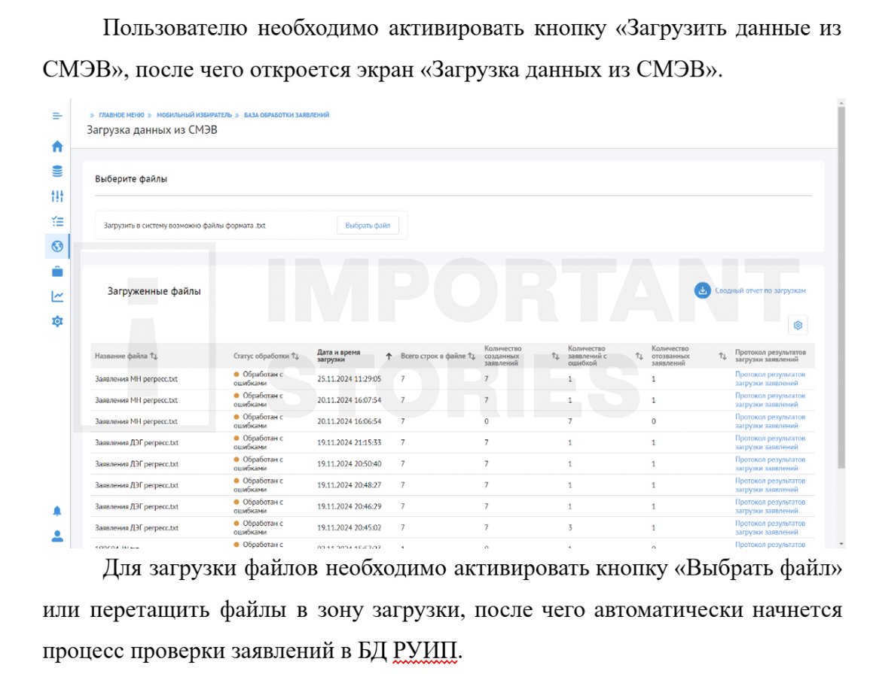Sort by Всего строк в файле column
The height and width of the screenshot is (674, 873).
coord(472,356)
